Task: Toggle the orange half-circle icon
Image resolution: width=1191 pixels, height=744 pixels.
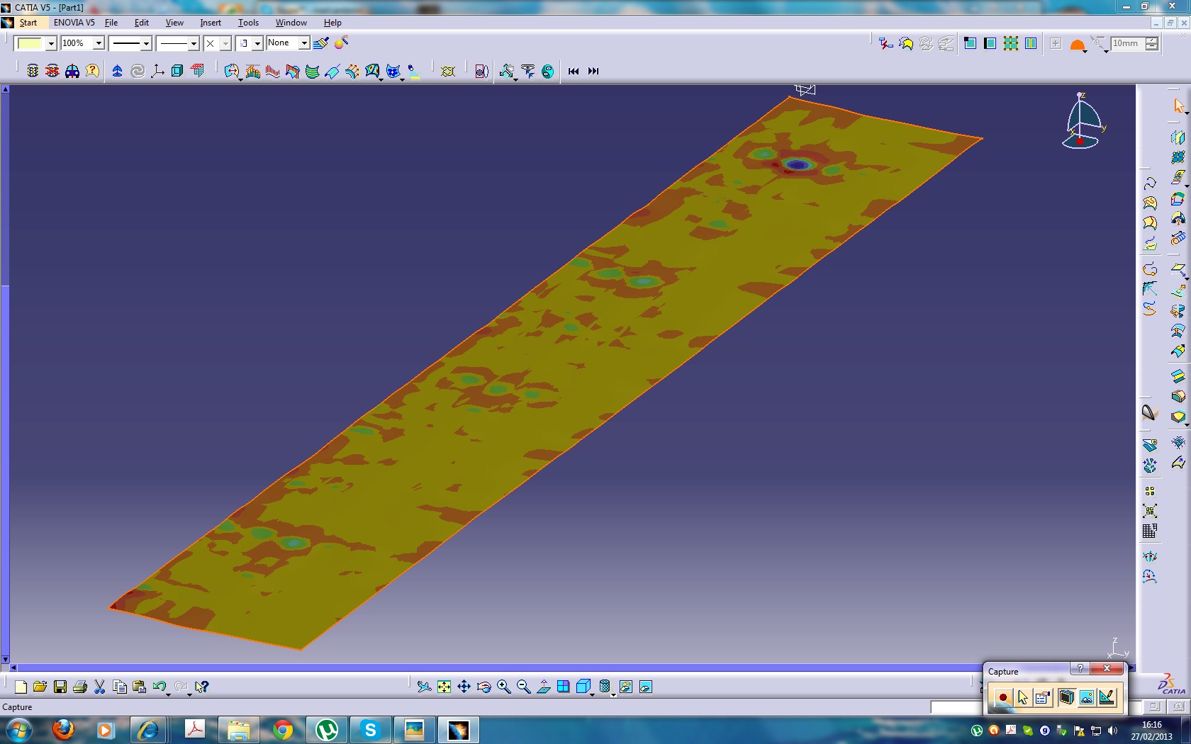Action: [1077, 45]
